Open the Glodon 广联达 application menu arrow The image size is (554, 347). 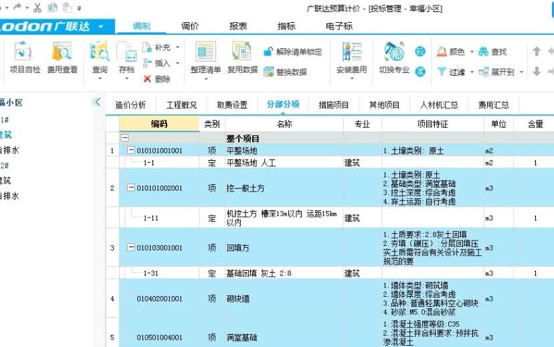click(101, 27)
